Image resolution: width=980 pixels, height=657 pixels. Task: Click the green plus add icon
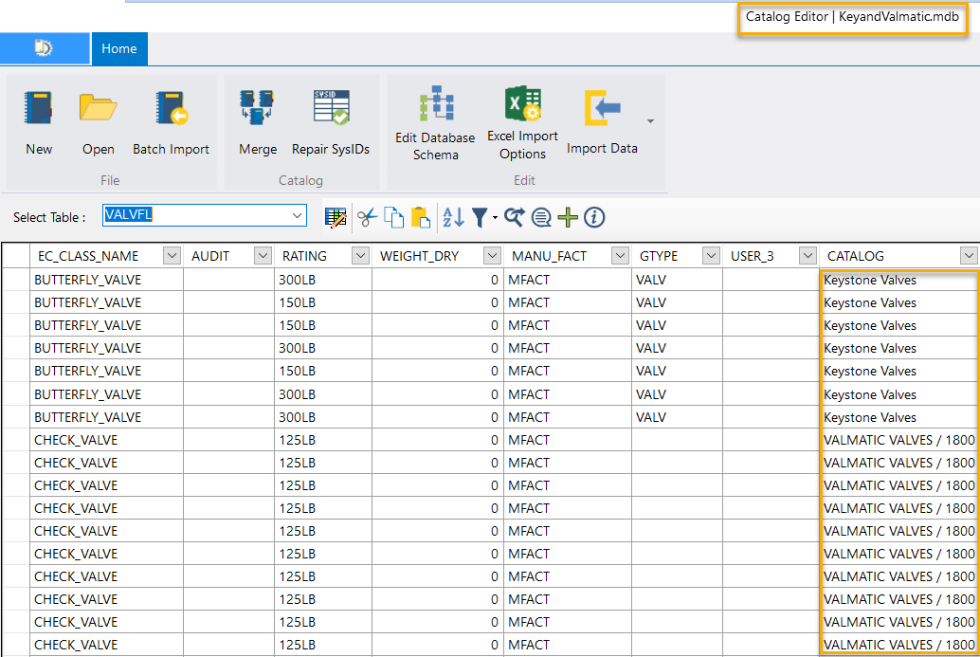568,217
